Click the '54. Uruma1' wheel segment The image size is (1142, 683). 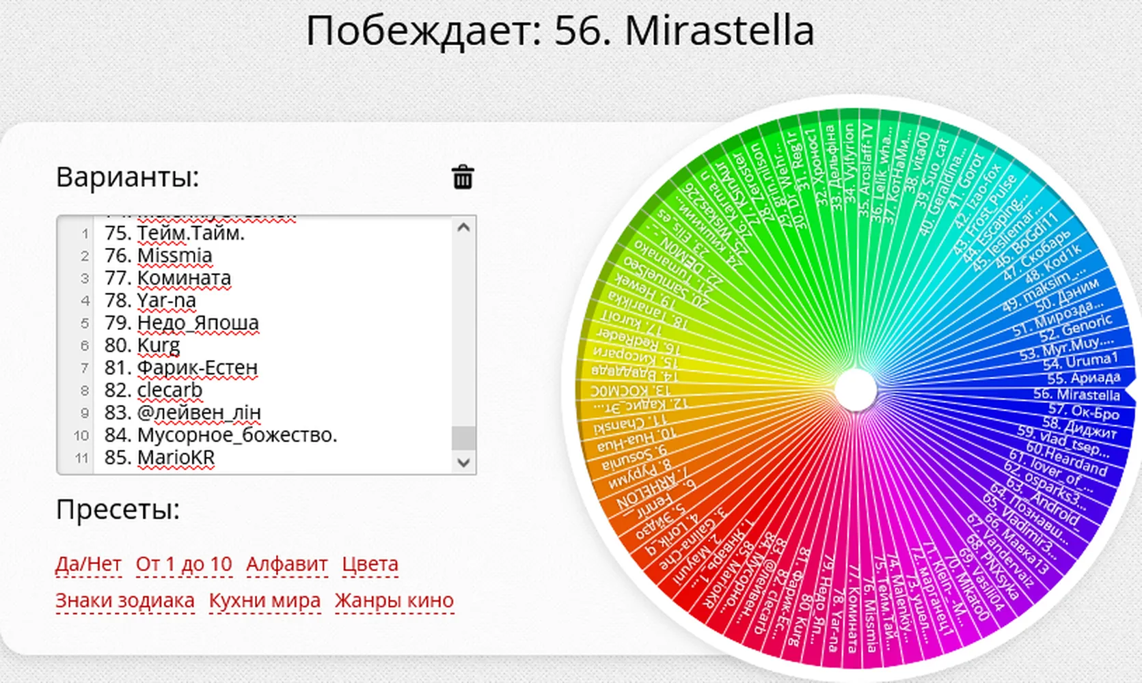pos(1080,360)
